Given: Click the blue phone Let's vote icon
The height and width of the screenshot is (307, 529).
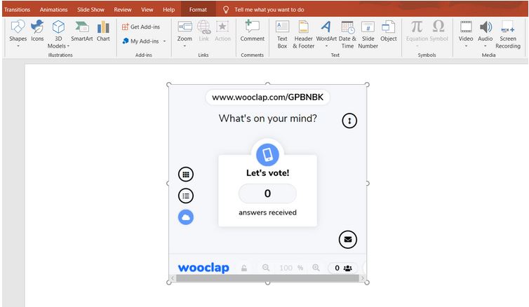Looking at the screenshot, I should coord(267,155).
